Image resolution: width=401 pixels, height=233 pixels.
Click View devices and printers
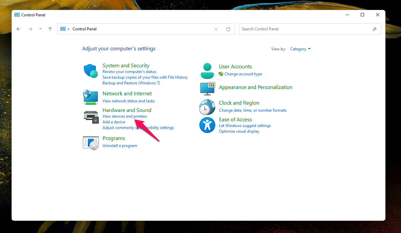[124, 116]
